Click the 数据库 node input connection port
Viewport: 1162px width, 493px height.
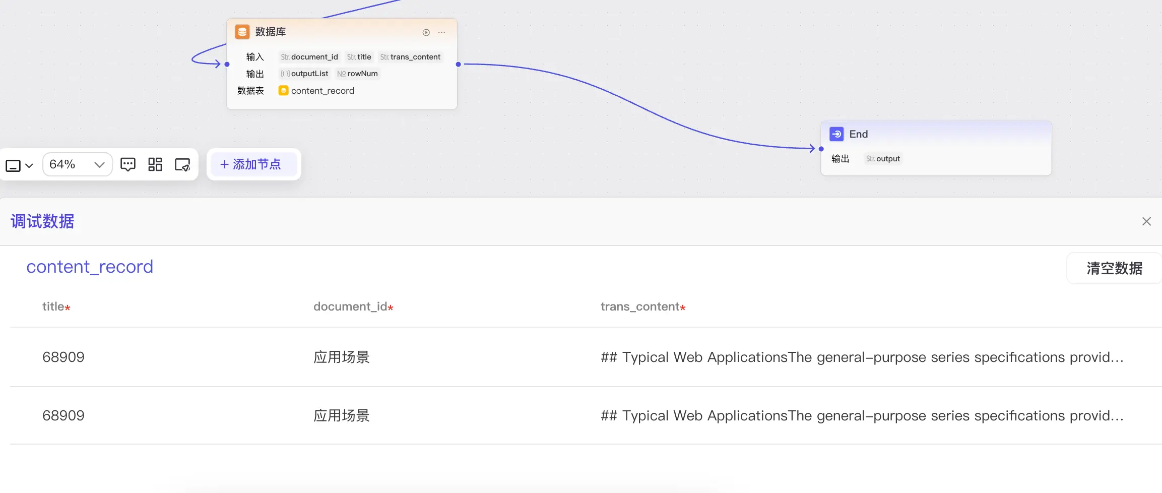click(x=227, y=64)
